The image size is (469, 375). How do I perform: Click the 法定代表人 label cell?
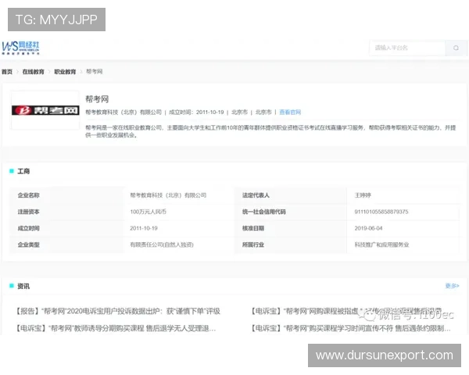(291, 195)
